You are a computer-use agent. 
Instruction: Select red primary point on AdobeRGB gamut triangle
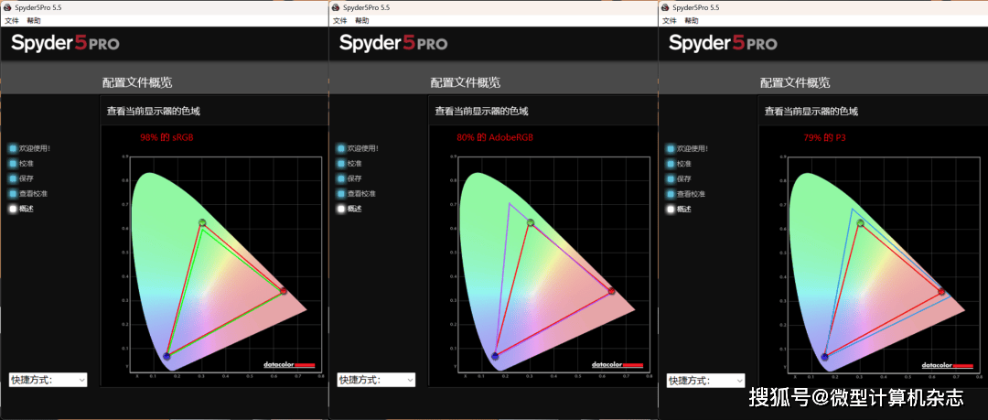(x=611, y=291)
